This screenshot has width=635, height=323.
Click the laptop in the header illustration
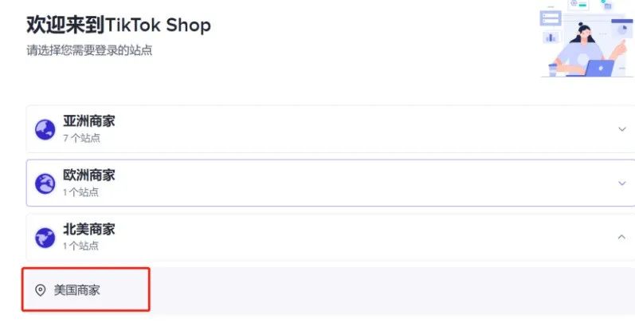(x=598, y=69)
